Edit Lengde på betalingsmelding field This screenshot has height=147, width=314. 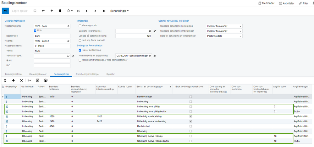134,36
